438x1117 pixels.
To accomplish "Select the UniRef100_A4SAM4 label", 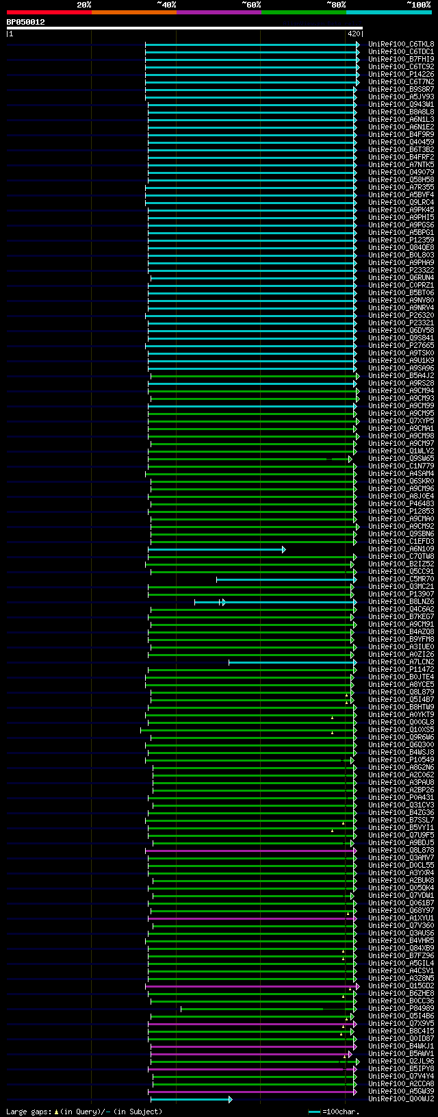I will point(401,473).
